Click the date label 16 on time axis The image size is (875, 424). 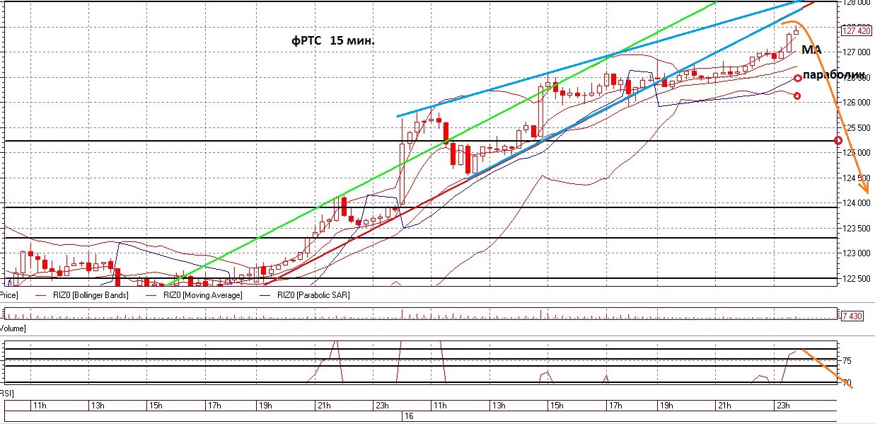pyautogui.click(x=408, y=417)
